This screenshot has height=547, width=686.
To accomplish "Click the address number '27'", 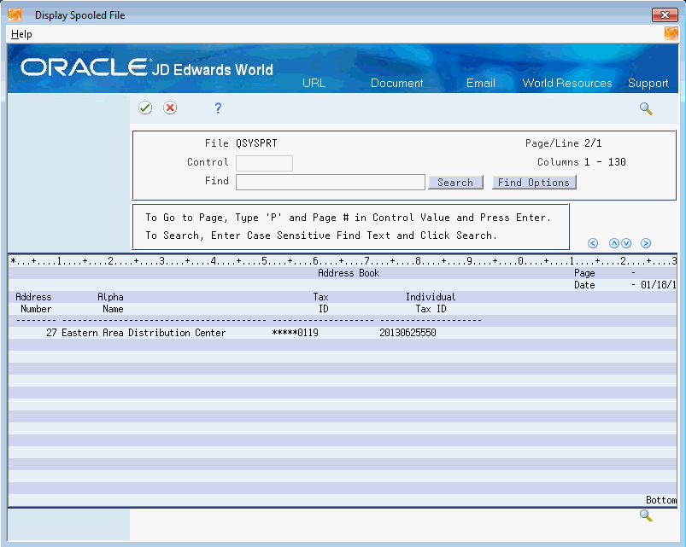I will (x=51, y=333).
